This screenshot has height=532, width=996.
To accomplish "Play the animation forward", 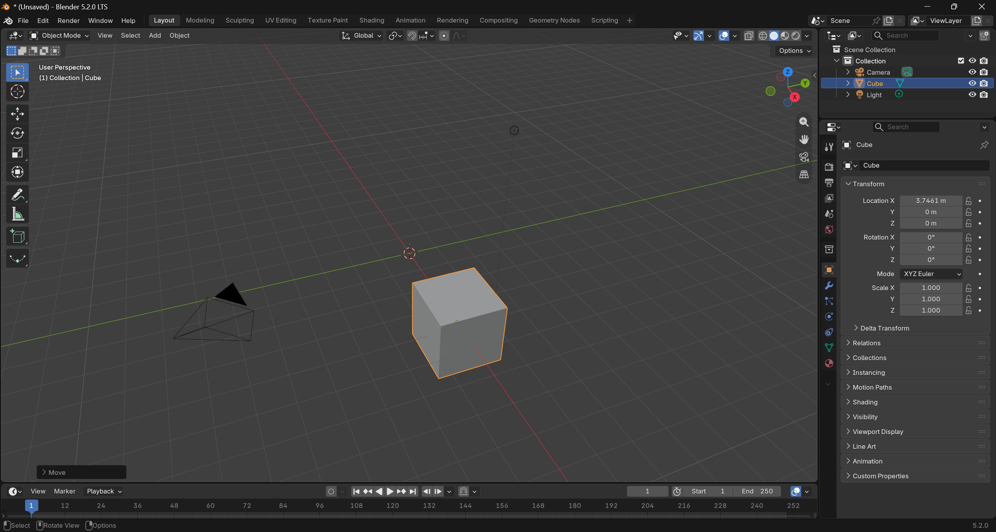I will coord(390,491).
